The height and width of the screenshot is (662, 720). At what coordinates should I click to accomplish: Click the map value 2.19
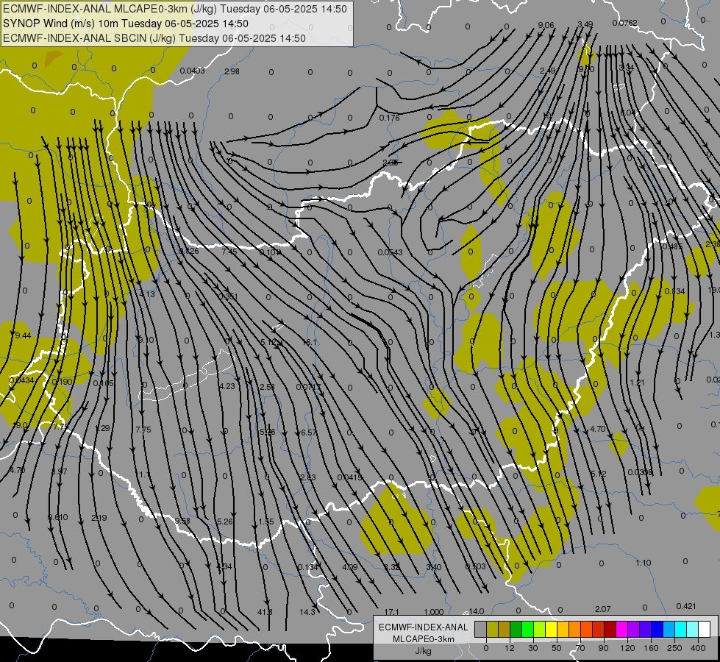click(x=99, y=519)
